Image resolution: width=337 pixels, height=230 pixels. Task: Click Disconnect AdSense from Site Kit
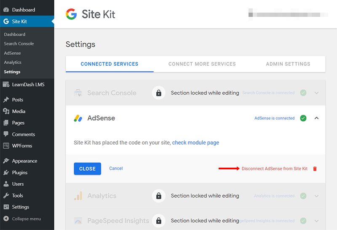pos(275,169)
